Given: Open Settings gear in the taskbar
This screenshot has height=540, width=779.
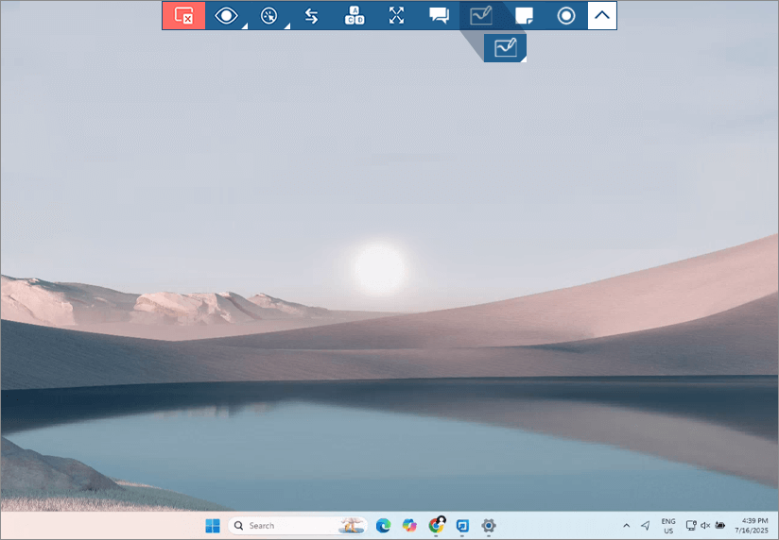Looking at the screenshot, I should click(x=489, y=525).
